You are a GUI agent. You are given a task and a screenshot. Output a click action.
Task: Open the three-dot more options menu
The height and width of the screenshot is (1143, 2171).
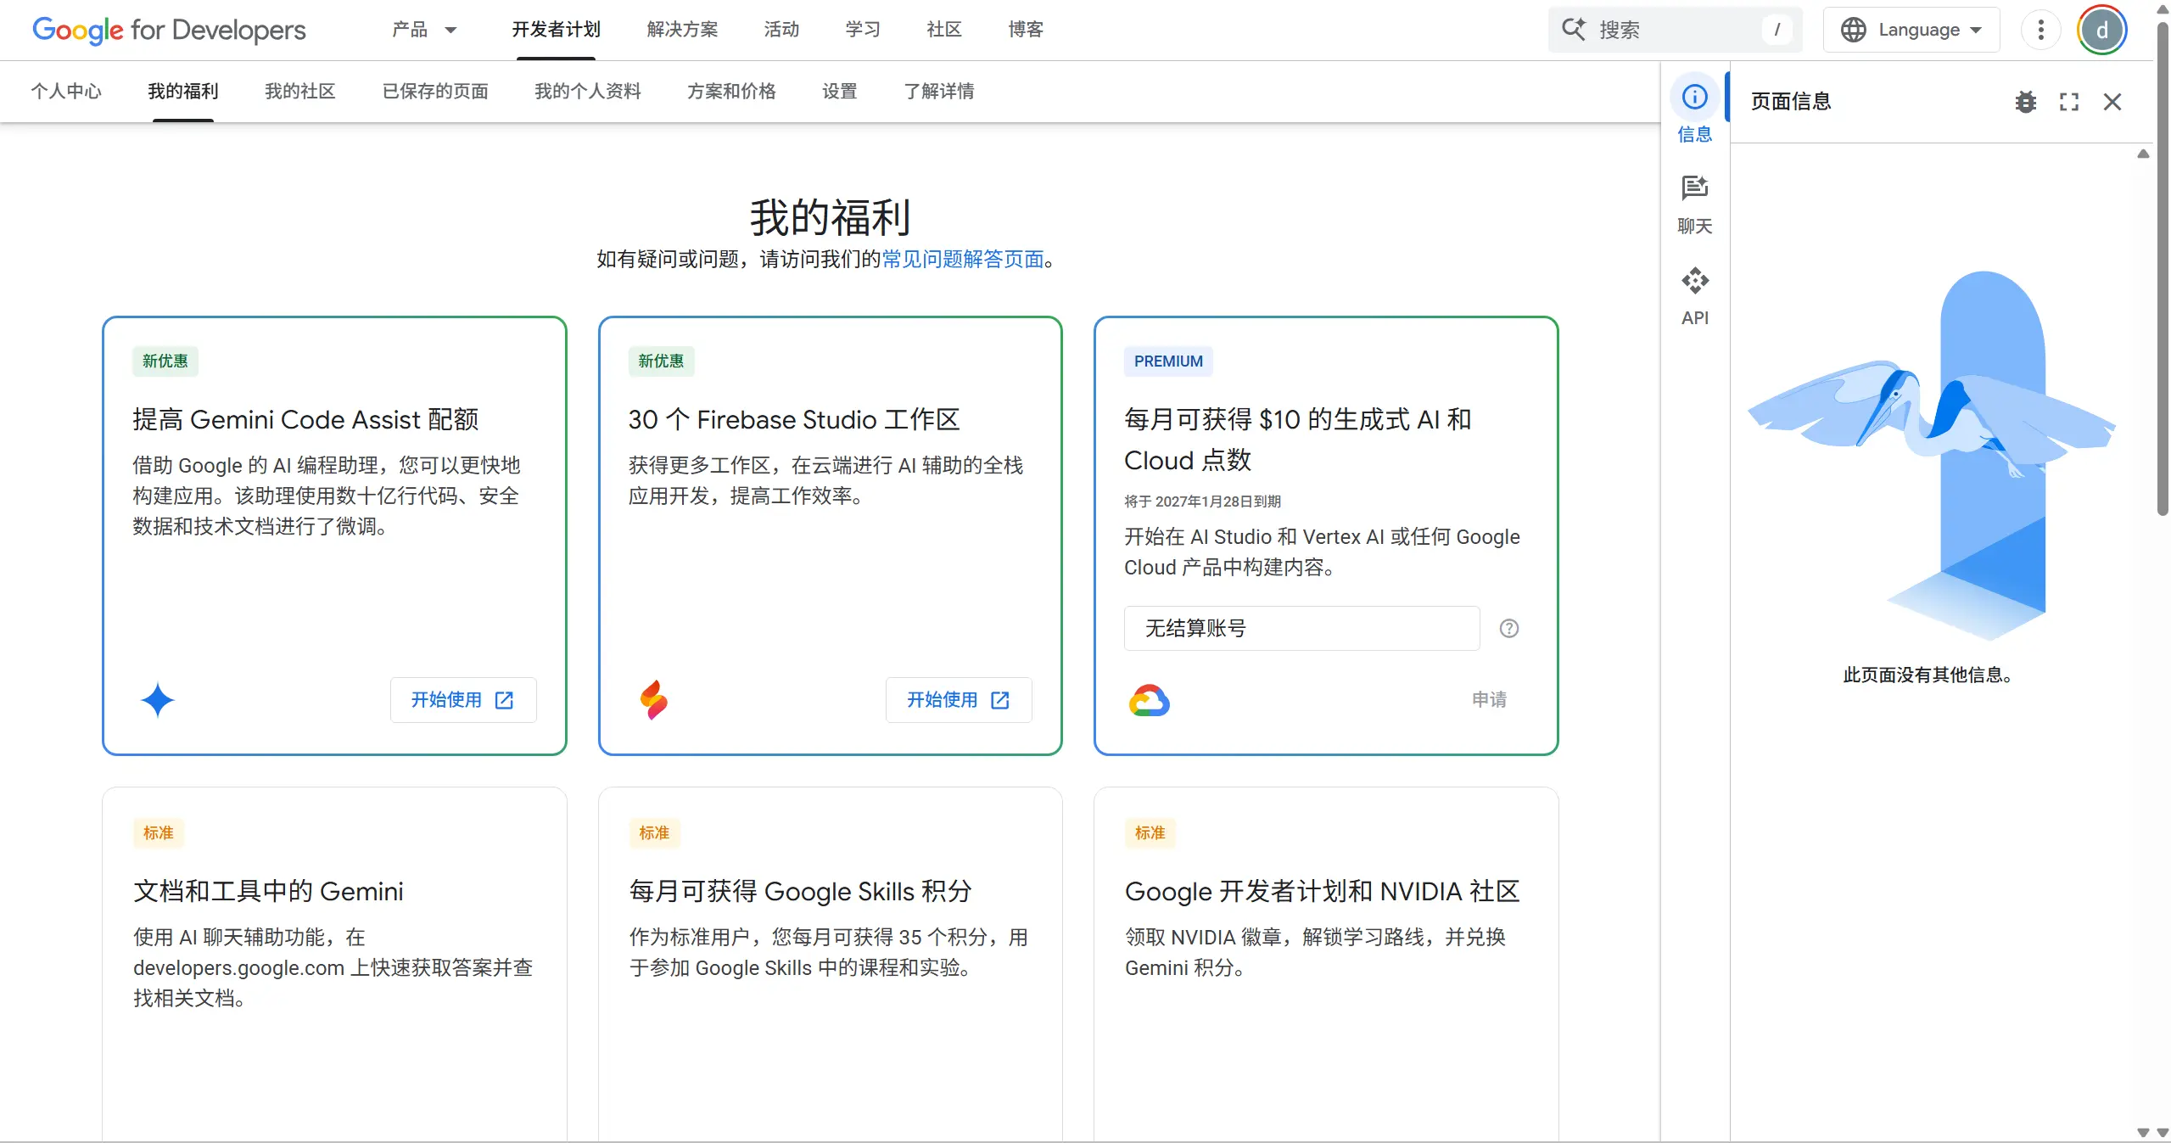2040,30
